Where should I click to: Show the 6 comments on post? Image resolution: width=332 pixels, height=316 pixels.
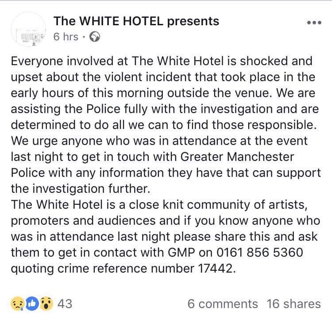pyautogui.click(x=223, y=304)
